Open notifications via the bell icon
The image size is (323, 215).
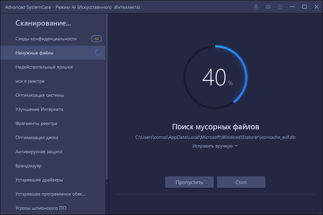pyautogui.click(x=256, y=6)
